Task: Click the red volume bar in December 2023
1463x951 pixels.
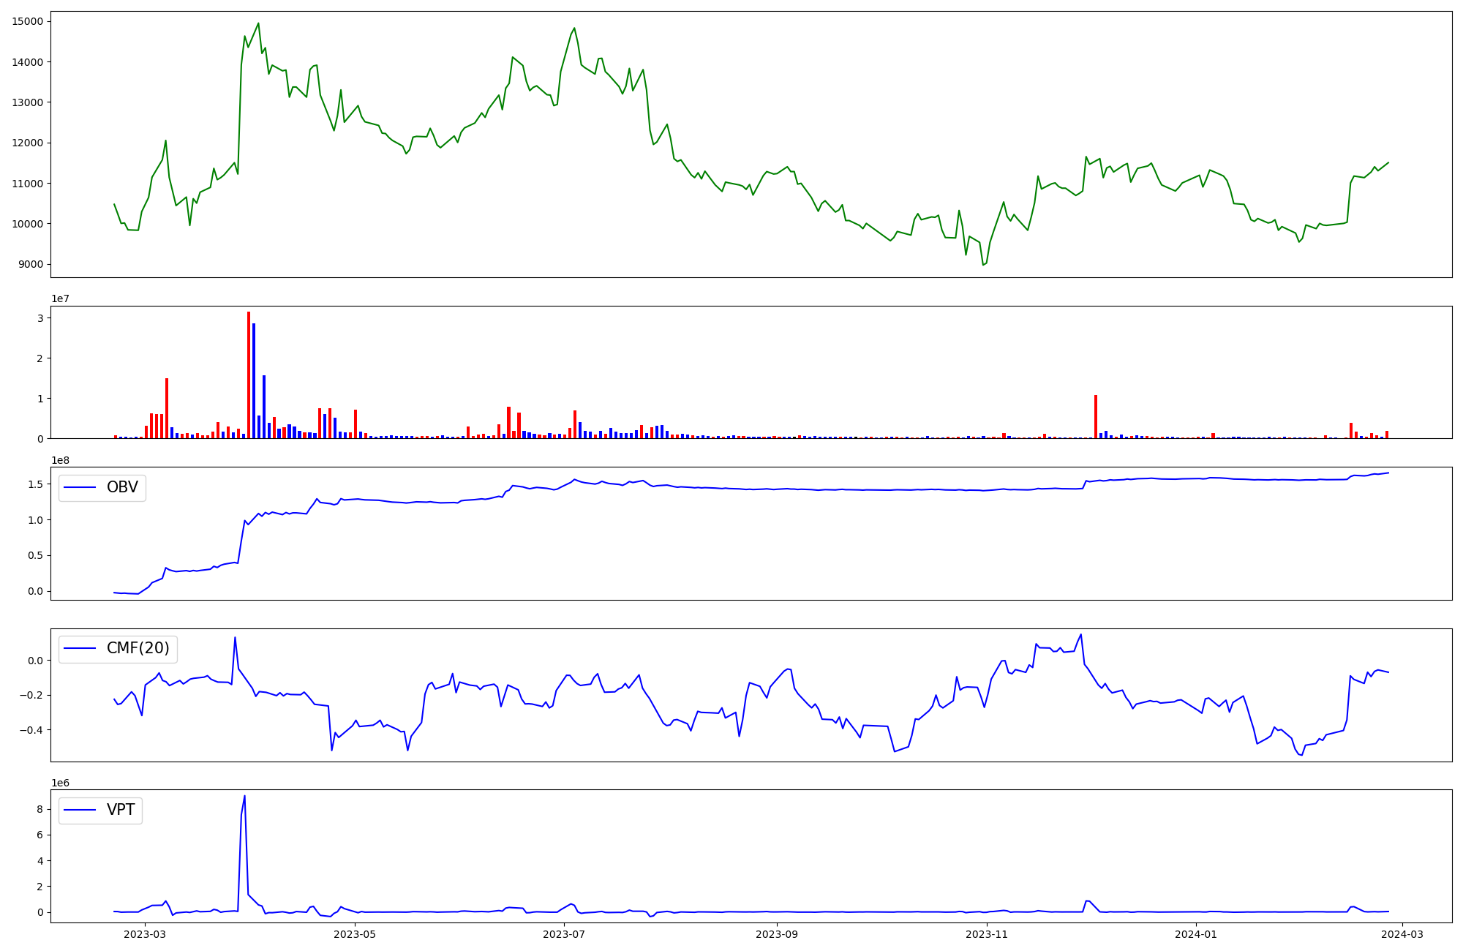Action: 1095,416
